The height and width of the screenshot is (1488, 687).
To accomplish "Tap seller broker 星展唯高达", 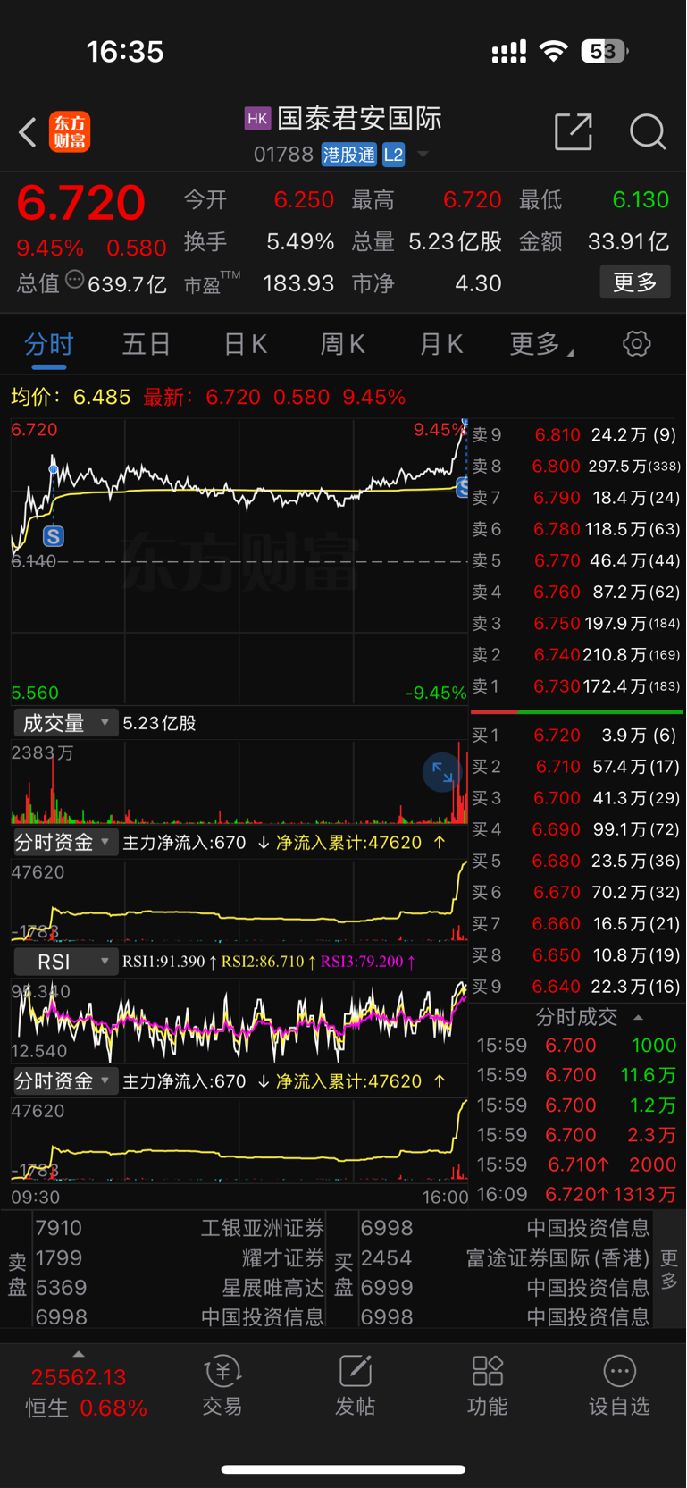I will tap(272, 1288).
